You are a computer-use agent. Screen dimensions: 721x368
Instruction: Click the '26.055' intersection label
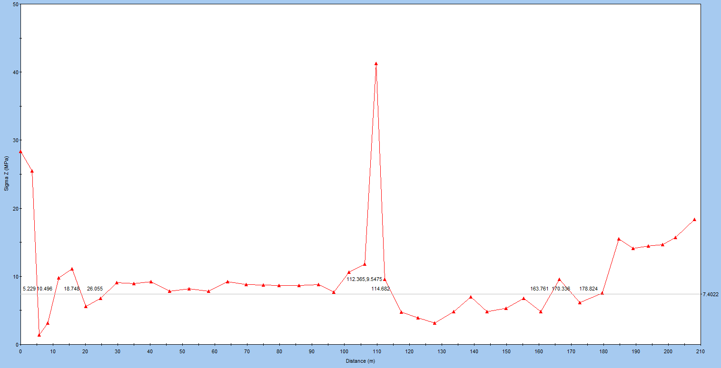95,289
